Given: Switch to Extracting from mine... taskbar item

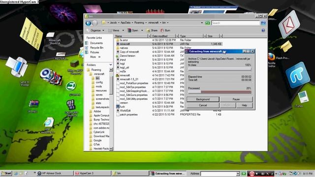Looking at the screenshot, I should click(168, 174).
